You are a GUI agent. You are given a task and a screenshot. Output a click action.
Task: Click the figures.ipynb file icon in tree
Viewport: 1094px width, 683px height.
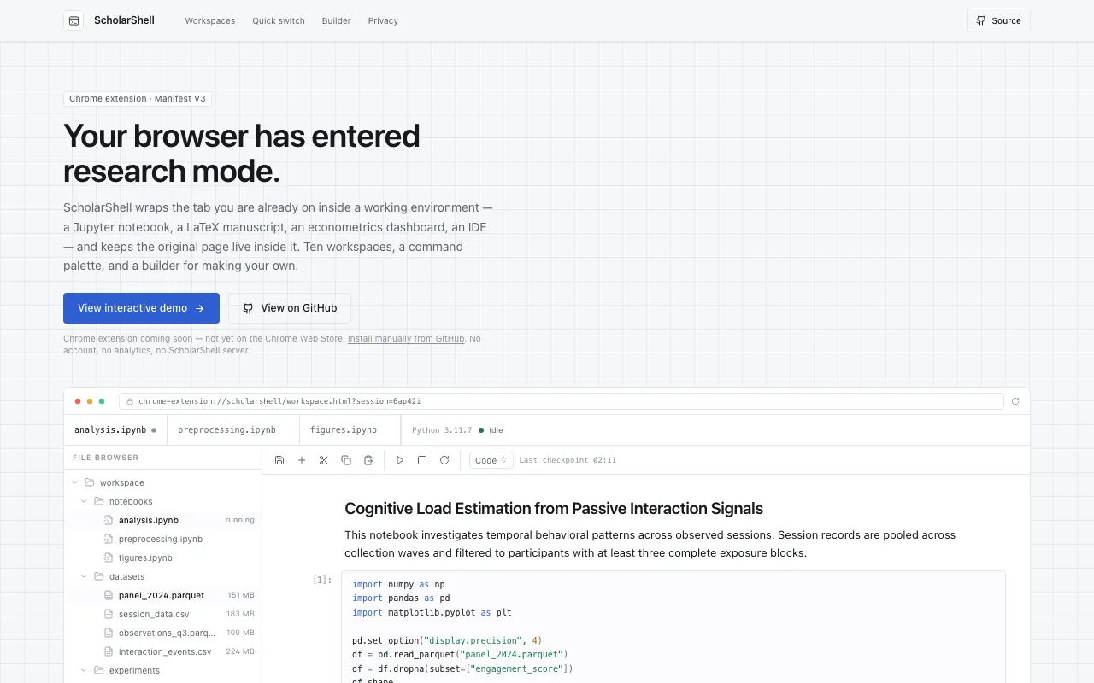click(x=109, y=557)
